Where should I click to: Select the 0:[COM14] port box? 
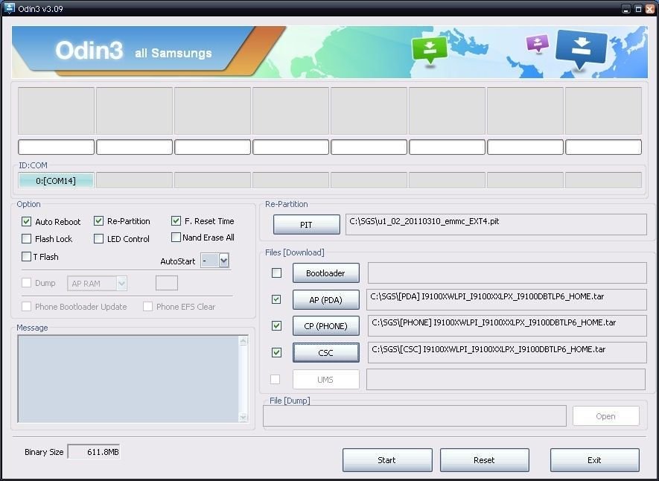click(x=56, y=181)
